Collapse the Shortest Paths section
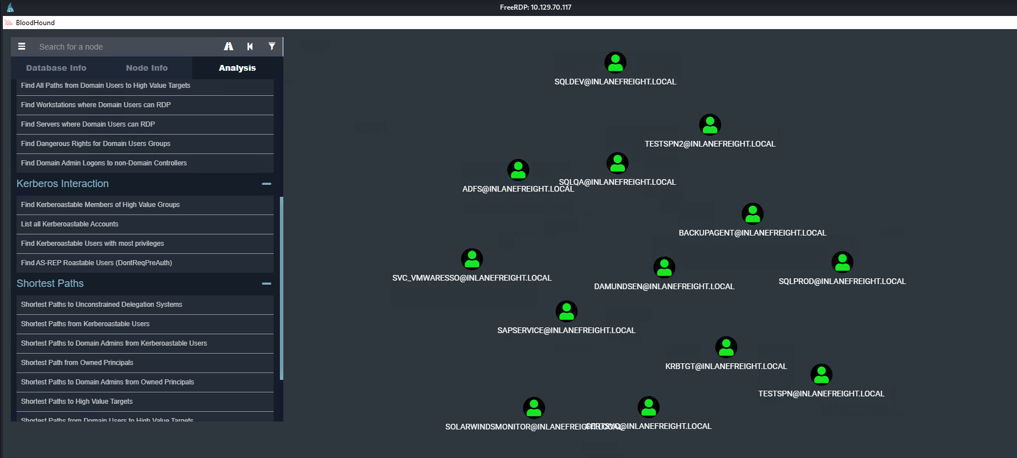The image size is (1017, 458). (266, 283)
